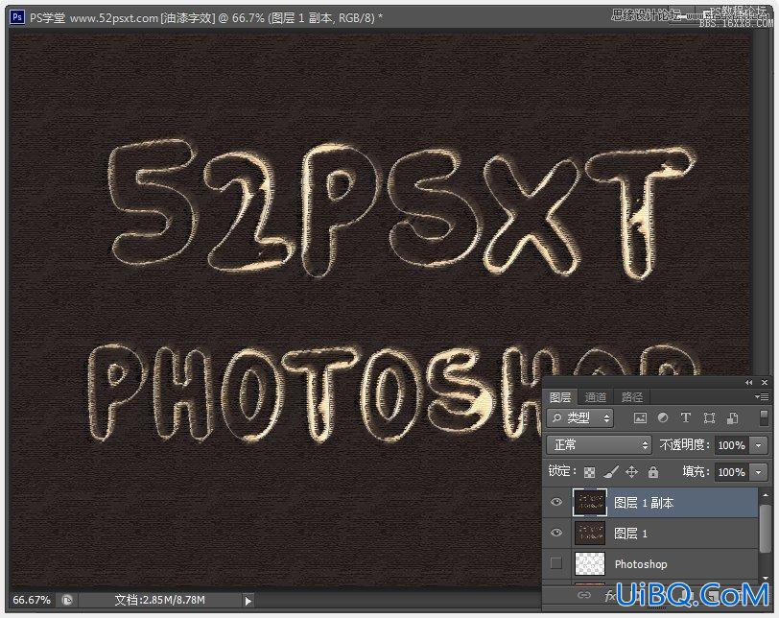Click the 图层 1 副本 layer thumbnail
Image resolution: width=779 pixels, height=618 pixels.
pyautogui.click(x=590, y=502)
